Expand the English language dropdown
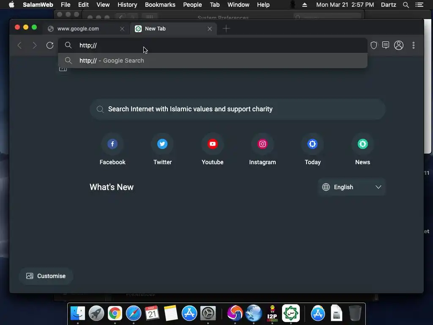The height and width of the screenshot is (325, 433). point(351,187)
